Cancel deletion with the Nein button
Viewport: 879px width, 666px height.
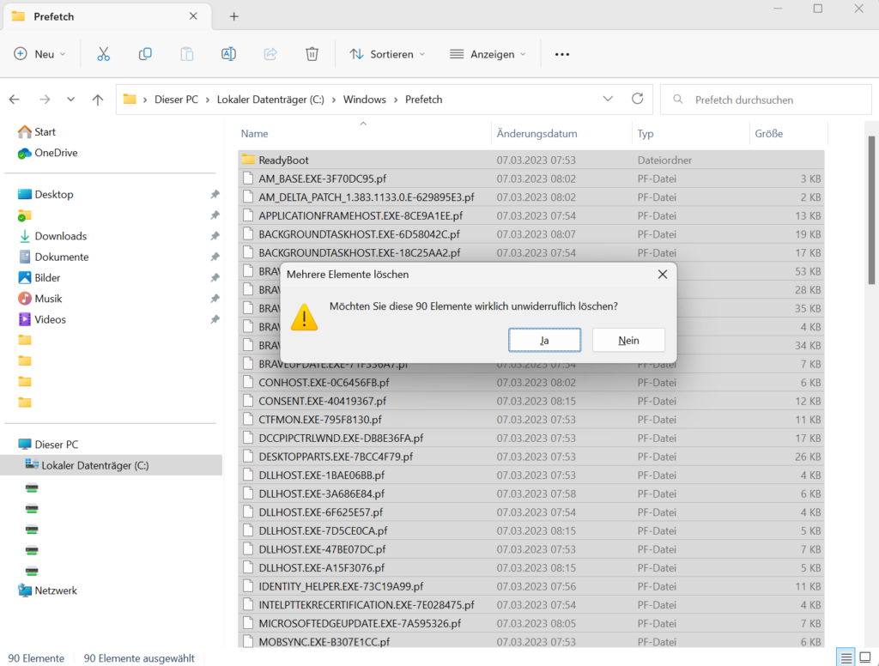[628, 340]
